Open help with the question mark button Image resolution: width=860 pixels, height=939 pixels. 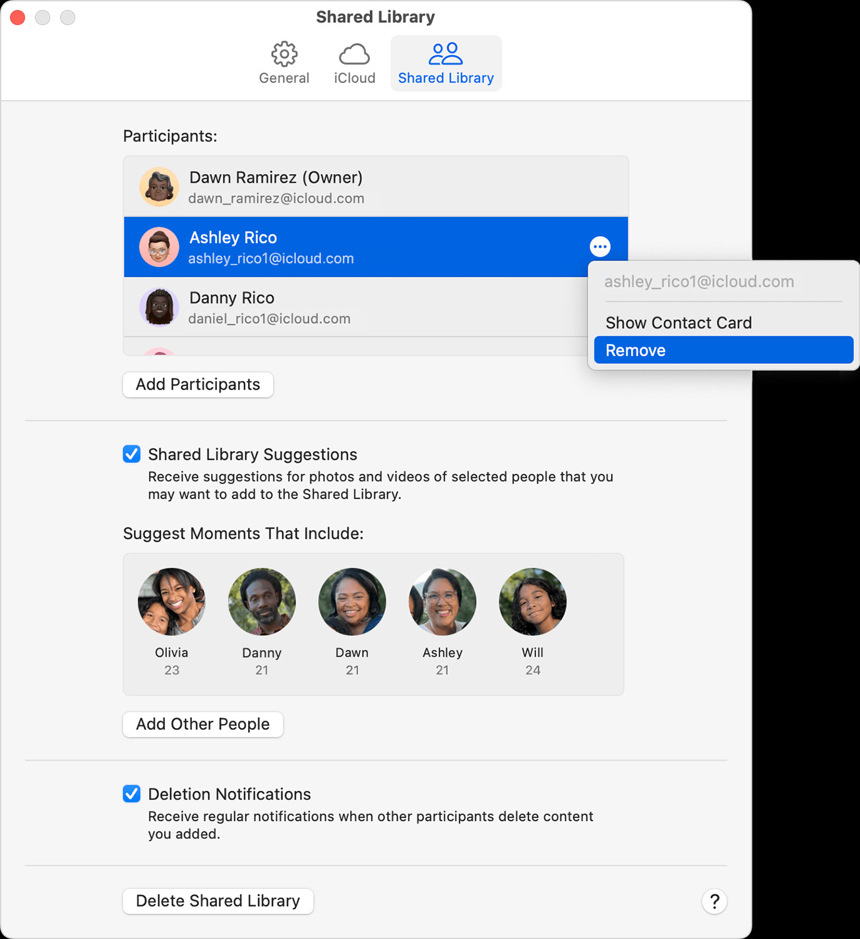714,901
